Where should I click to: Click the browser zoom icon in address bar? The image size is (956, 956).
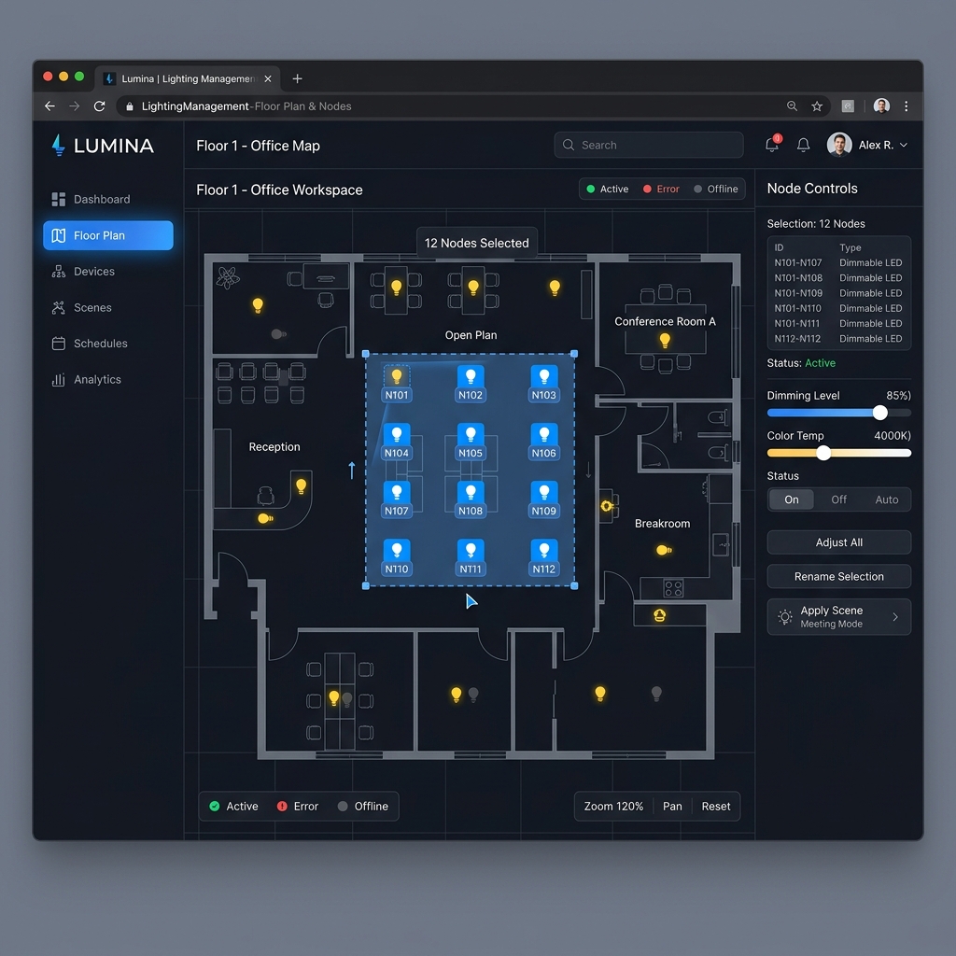pos(792,106)
